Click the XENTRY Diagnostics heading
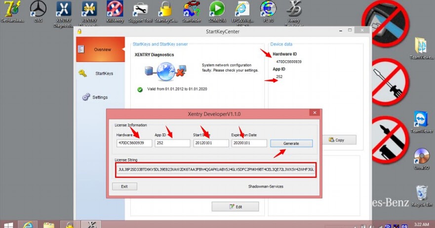 coord(154,55)
